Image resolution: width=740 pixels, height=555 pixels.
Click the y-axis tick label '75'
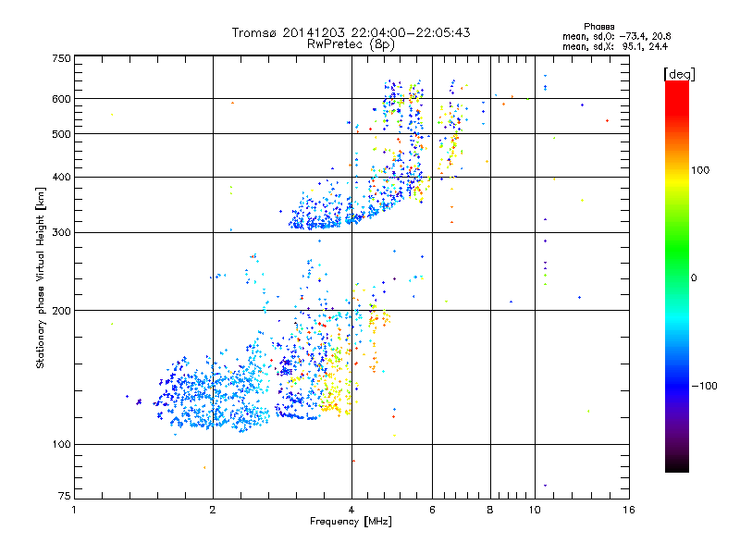pos(65,496)
